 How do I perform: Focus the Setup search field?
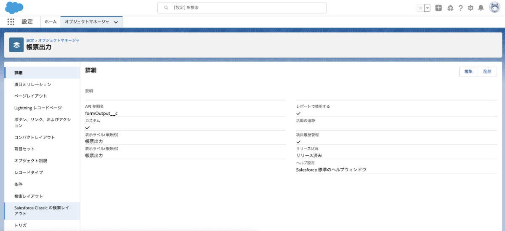242,8
